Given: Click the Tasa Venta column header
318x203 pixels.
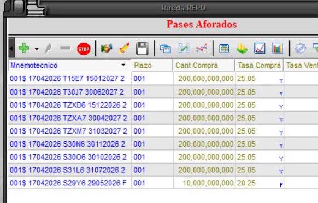Looking at the screenshot, I should tap(301, 65).
